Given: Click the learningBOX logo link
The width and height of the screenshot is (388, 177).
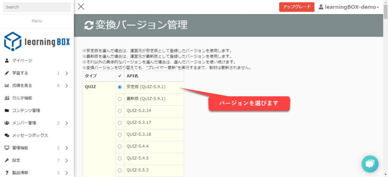Looking at the screenshot, I should click(37, 42).
